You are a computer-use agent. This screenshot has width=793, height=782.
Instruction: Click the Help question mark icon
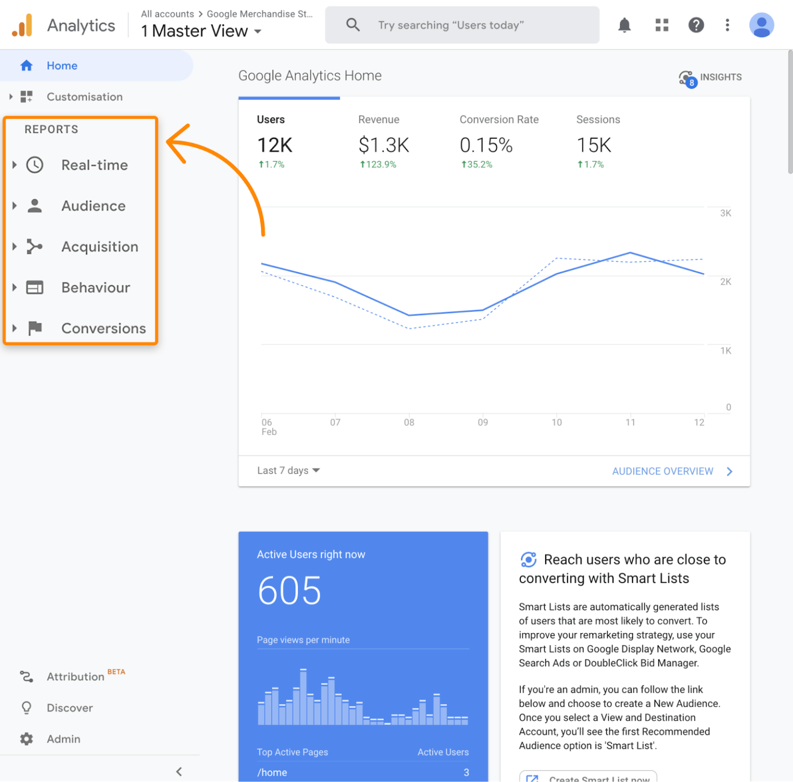696,25
